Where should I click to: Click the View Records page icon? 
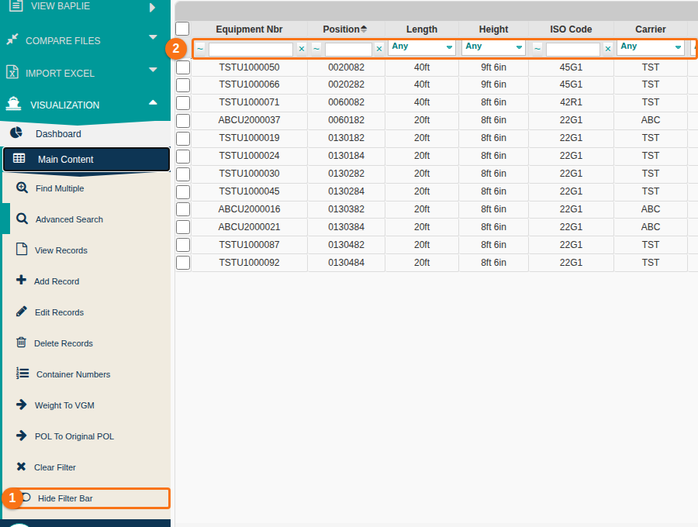tap(22, 249)
